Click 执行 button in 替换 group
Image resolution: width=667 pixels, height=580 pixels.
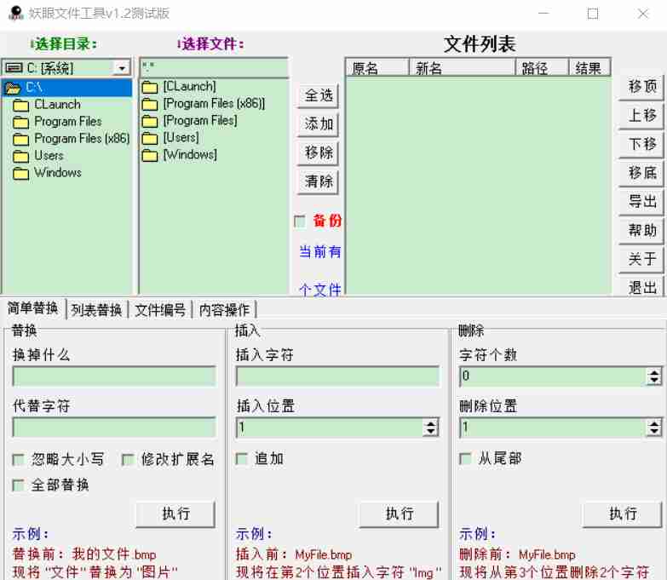[x=175, y=514]
